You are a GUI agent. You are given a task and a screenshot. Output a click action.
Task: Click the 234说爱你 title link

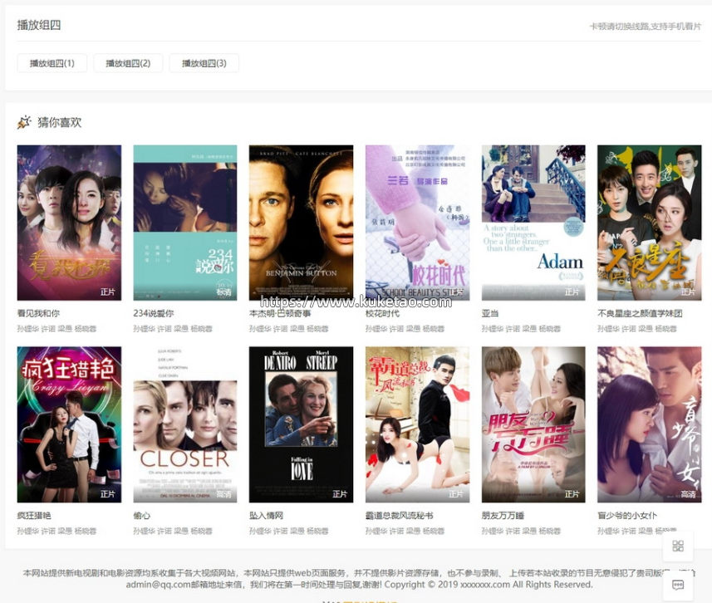coord(154,313)
